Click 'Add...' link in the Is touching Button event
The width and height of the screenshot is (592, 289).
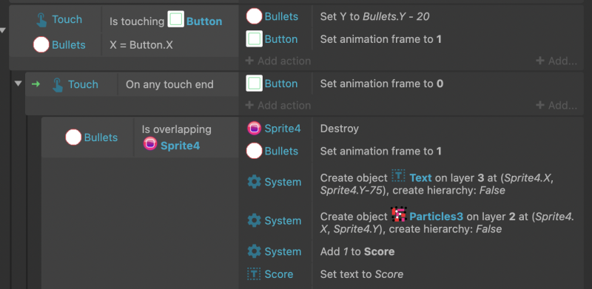point(556,61)
